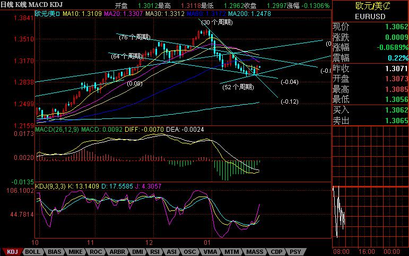Click the 涨幅 -0.1306% value in top bar
409x256 pixels.
pyautogui.click(x=308, y=5)
